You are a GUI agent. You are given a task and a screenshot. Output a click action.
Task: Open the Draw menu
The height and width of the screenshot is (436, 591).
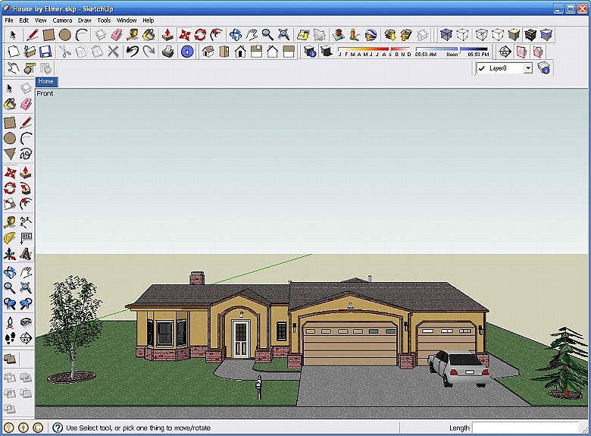[x=84, y=20]
